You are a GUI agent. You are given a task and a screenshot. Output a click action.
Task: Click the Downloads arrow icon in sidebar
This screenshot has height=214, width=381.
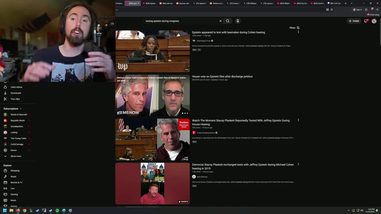[5, 93]
